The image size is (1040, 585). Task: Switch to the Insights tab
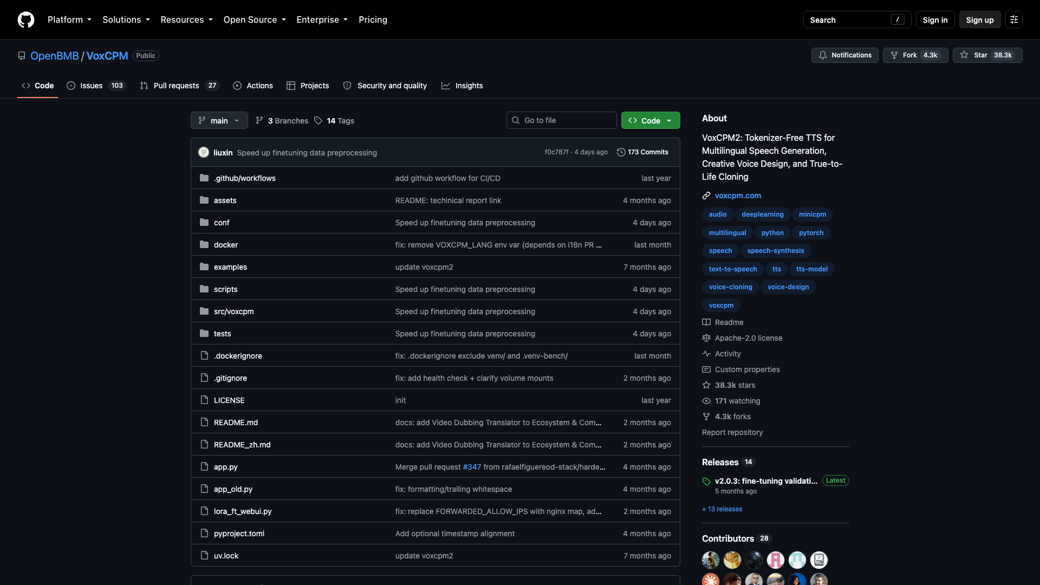[462, 86]
